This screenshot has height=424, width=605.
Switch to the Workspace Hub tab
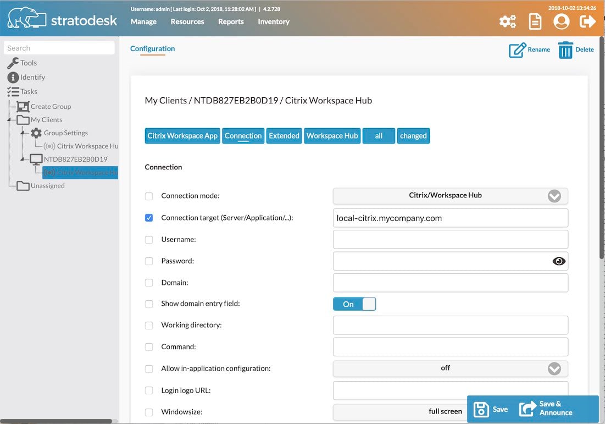(332, 136)
